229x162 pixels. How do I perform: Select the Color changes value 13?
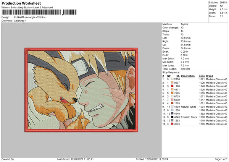(x=182, y=28)
